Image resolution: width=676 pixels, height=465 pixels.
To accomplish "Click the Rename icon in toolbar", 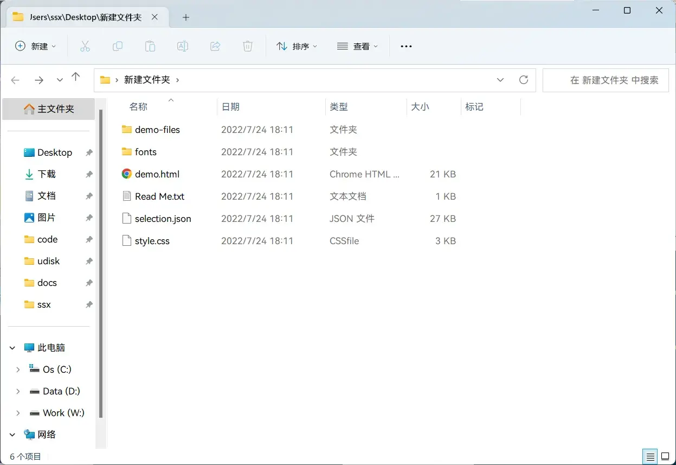I will pyautogui.click(x=183, y=47).
